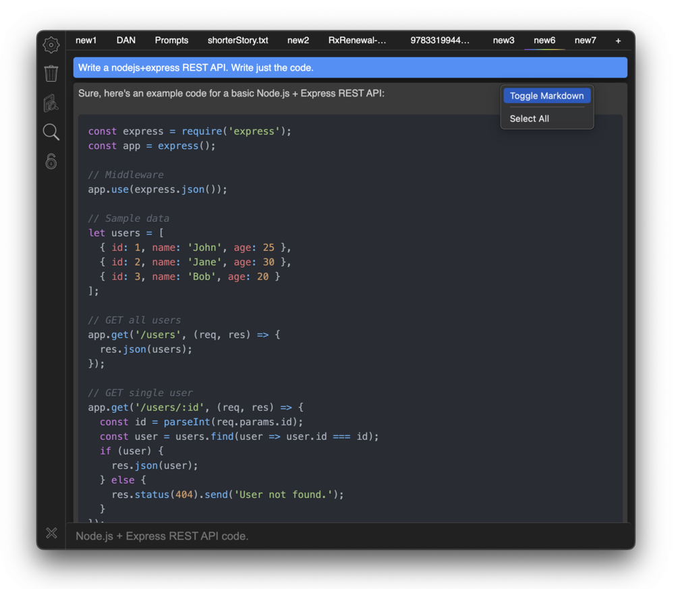Click the message input field at bottom
This screenshot has width=678, height=589.
[x=350, y=536]
